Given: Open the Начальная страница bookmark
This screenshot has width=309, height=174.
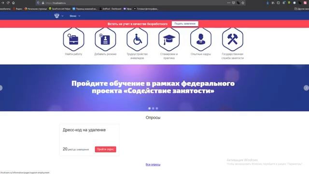Looking at the screenshot, I should click(36, 9).
